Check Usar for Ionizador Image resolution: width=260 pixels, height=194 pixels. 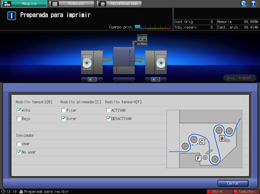coord(19,144)
